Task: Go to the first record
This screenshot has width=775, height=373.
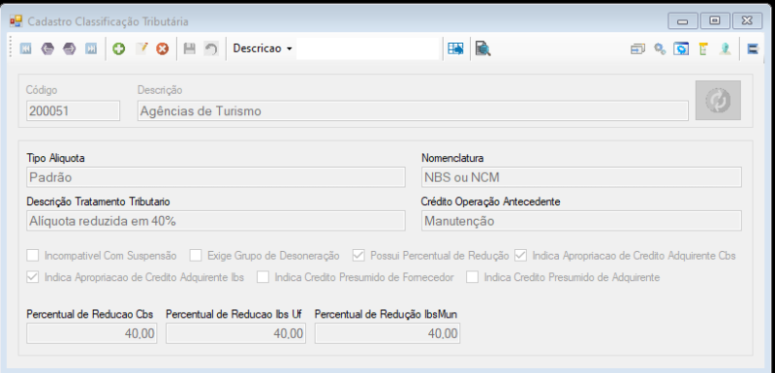Action: (26, 48)
